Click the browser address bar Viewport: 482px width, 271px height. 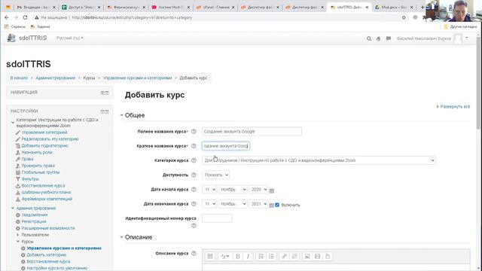[215, 17]
